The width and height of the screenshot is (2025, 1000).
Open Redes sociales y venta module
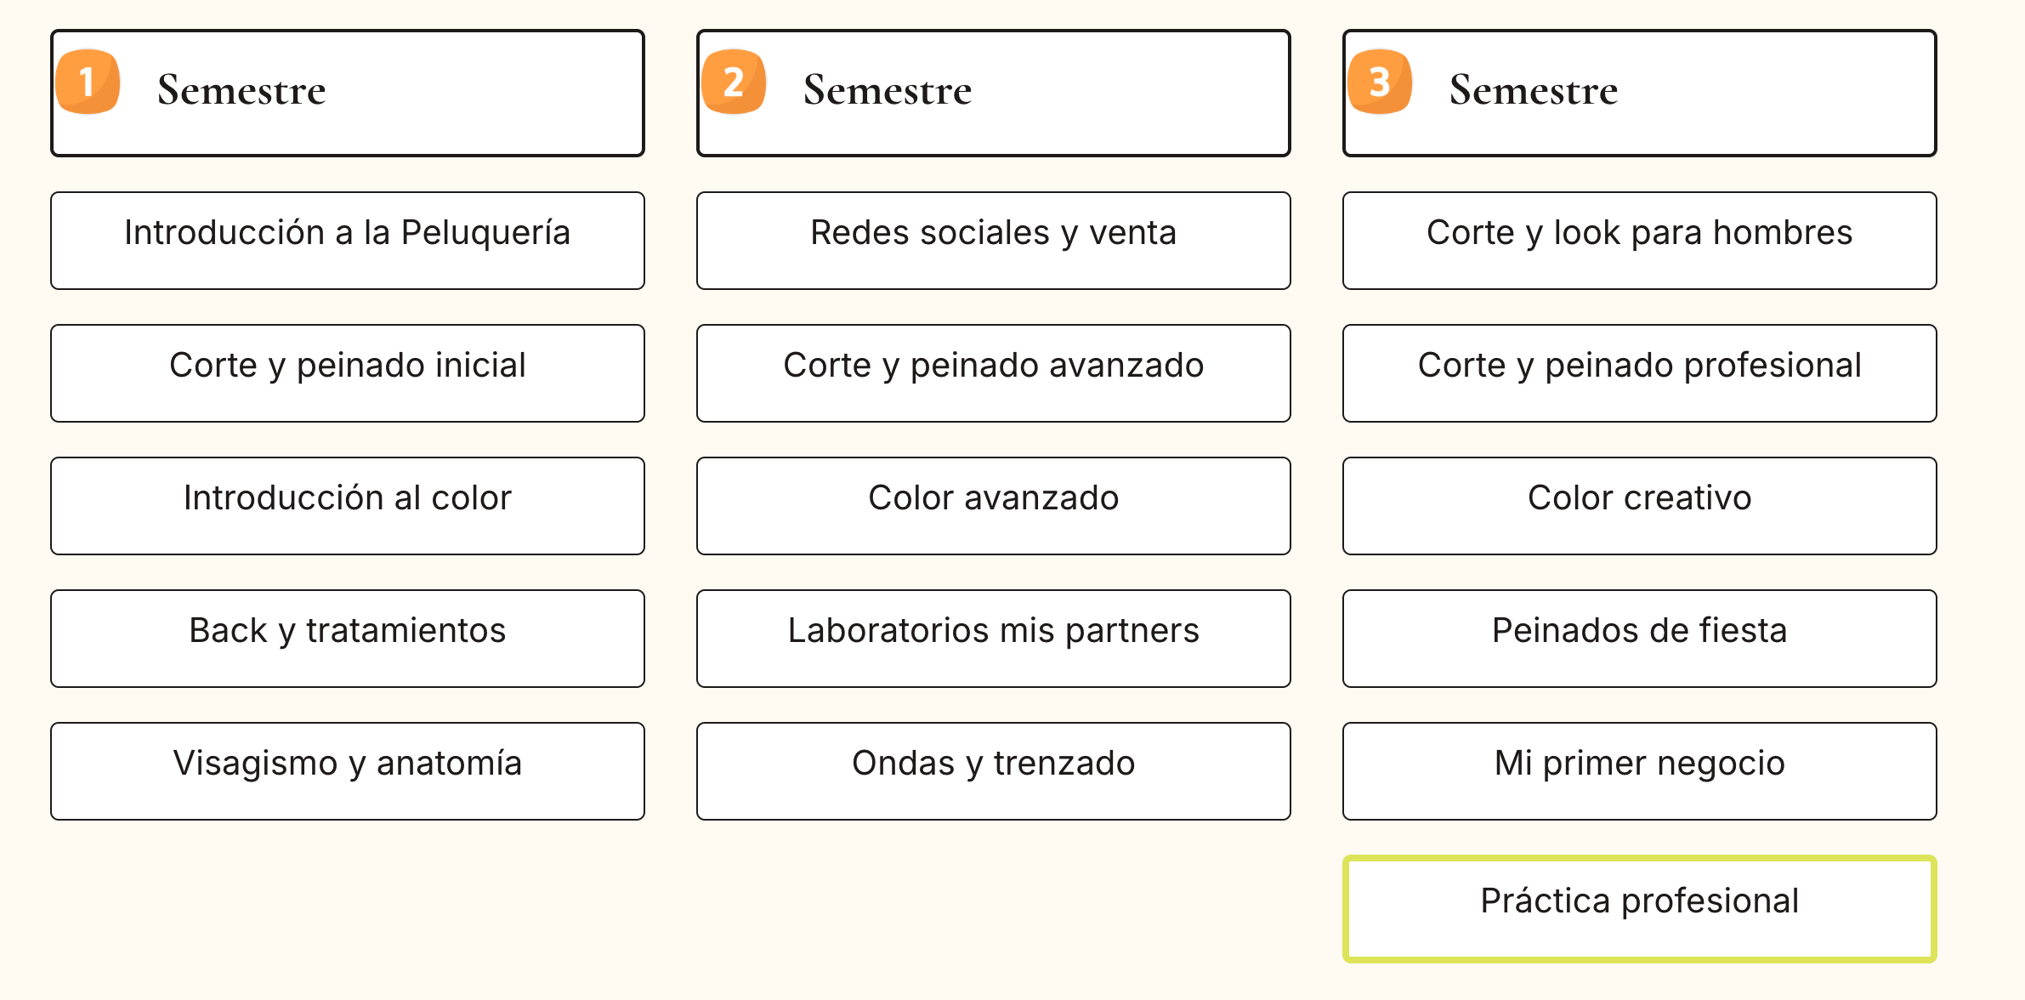[994, 241]
